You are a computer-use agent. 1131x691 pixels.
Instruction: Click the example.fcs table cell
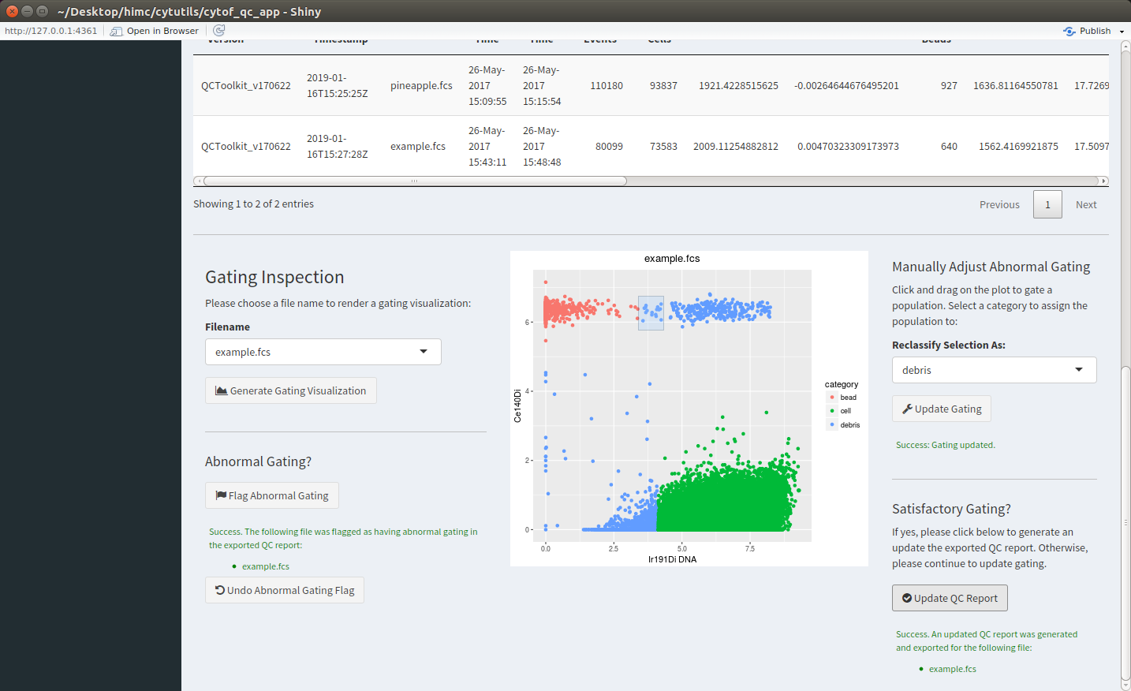coord(418,146)
